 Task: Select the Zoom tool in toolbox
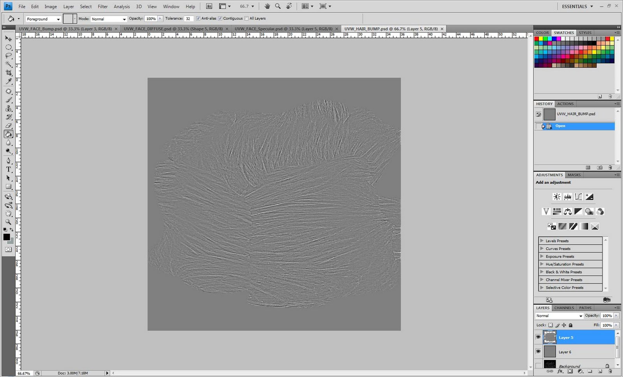8,222
